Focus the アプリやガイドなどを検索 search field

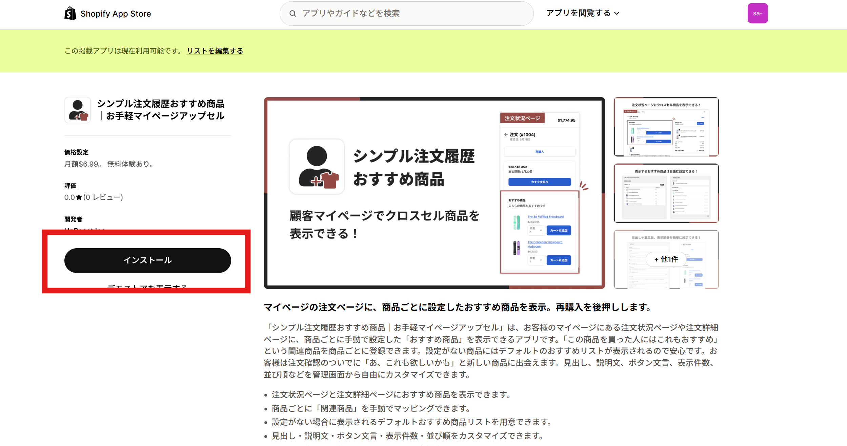pos(406,14)
